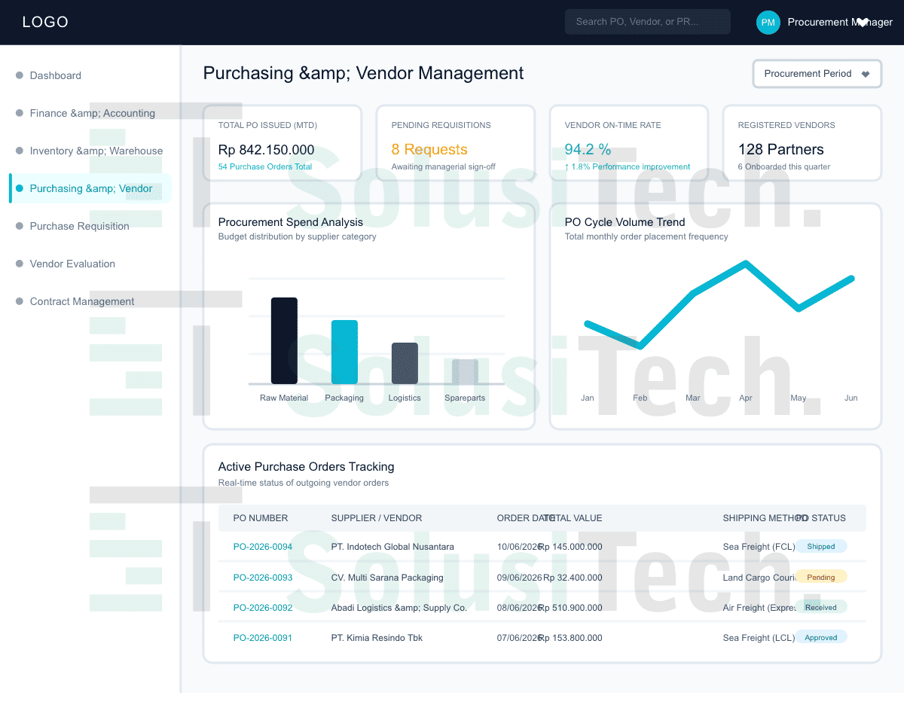904x723 pixels.
Task: Click Rp 842.150.000 total PO value
Action: pos(267,150)
